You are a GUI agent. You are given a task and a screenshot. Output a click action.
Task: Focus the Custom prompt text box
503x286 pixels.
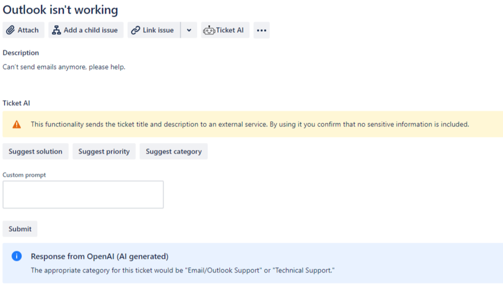coord(83,194)
